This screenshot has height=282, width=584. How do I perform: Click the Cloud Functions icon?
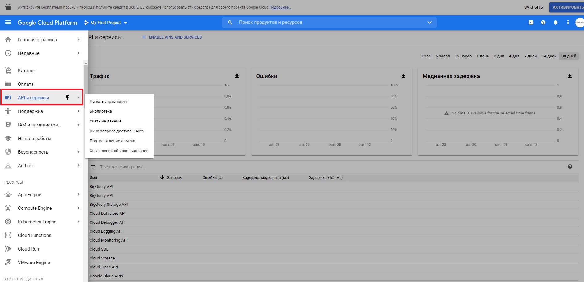point(8,235)
